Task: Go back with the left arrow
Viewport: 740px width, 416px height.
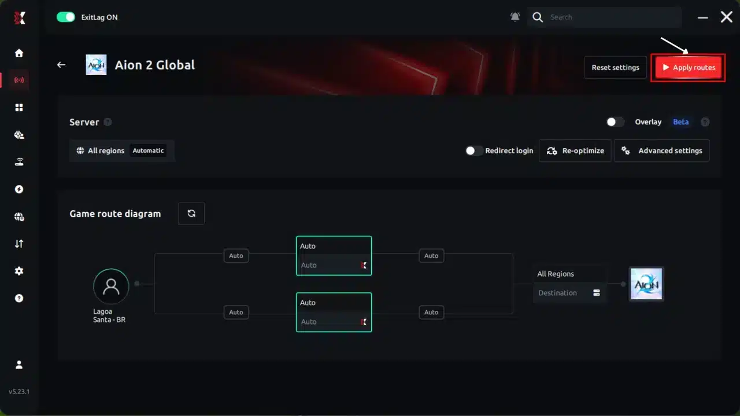Action: (x=61, y=65)
